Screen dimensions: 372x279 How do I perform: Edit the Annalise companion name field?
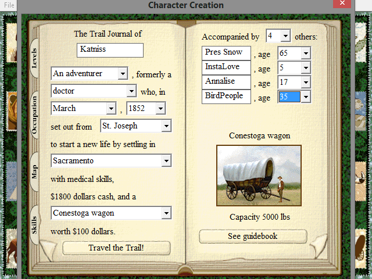[x=226, y=82]
